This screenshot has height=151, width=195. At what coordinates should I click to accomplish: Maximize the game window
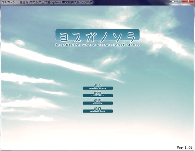point(179,2)
